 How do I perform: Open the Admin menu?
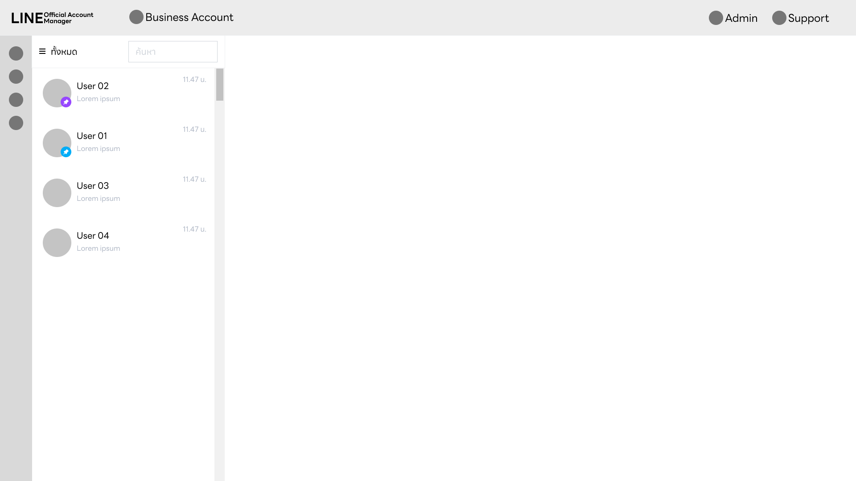point(741,18)
